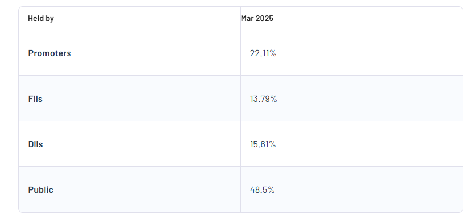Select the FIIs row label
Image resolution: width=470 pixels, height=223 pixels.
(35, 99)
